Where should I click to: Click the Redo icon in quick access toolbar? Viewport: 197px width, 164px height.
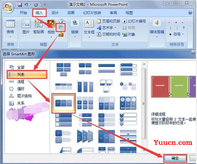click(x=36, y=5)
